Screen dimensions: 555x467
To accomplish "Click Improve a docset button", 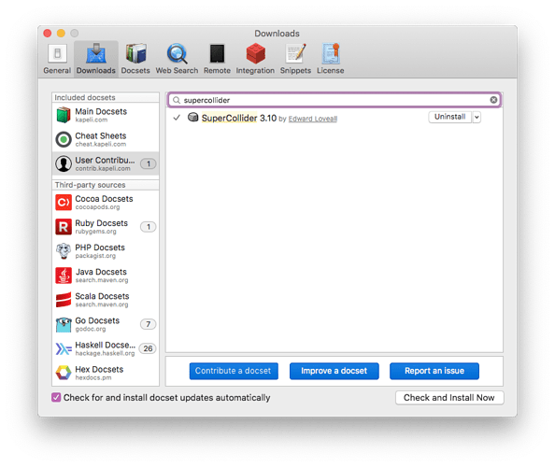I will tap(334, 371).
